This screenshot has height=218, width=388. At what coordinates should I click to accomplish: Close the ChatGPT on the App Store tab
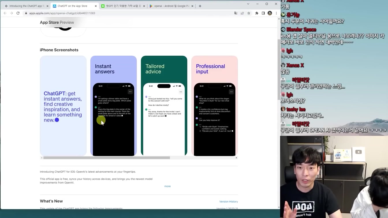(96, 6)
